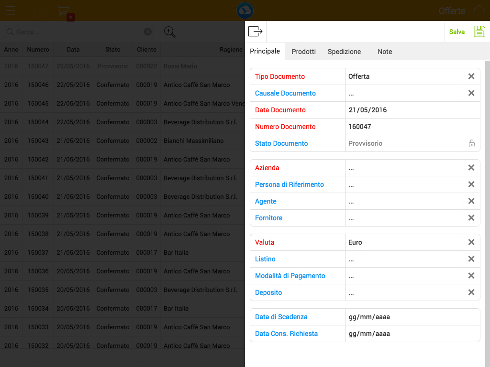Click the Causale Documento label link
Viewport: 490px width, 367px height.
(285, 93)
